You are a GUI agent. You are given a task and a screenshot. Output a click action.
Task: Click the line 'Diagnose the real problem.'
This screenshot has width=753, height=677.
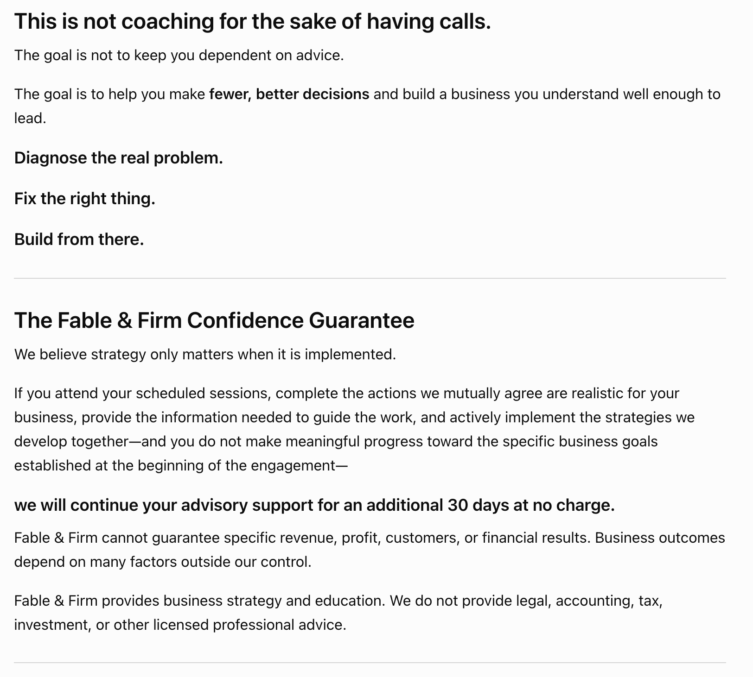point(119,158)
